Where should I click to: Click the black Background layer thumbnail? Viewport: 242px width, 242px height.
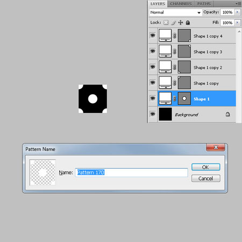point(165,114)
